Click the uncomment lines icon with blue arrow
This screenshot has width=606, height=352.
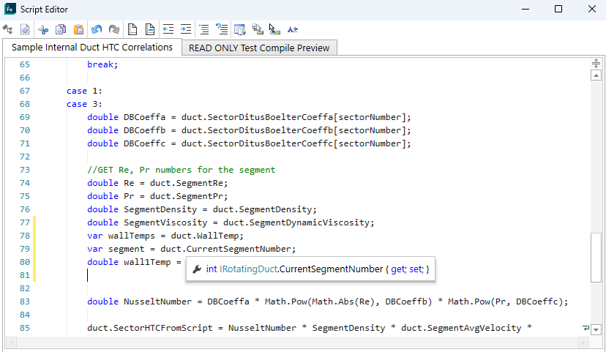tap(222, 30)
